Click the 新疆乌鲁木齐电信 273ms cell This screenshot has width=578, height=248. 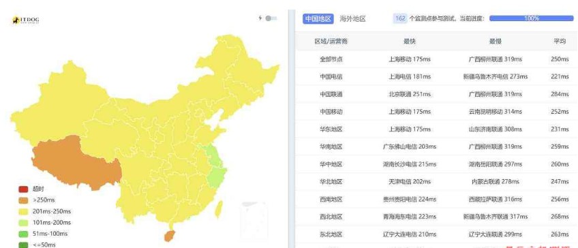click(495, 76)
